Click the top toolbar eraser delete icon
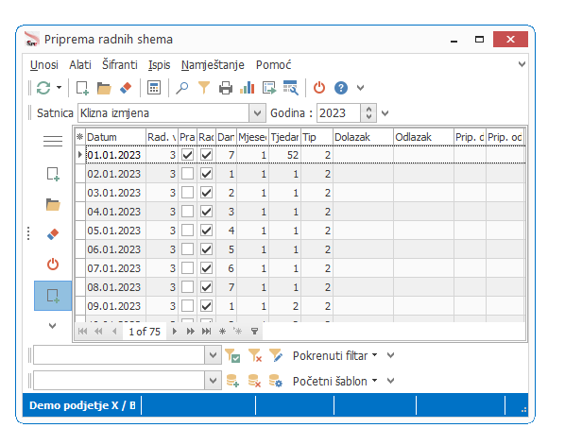 coord(126,88)
